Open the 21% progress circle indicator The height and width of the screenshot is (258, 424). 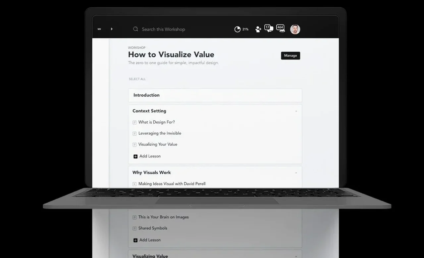coord(238,29)
